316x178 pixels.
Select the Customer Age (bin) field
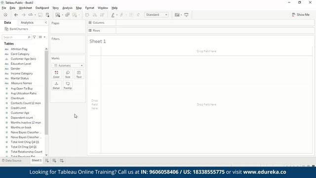pyautogui.click(x=23, y=59)
